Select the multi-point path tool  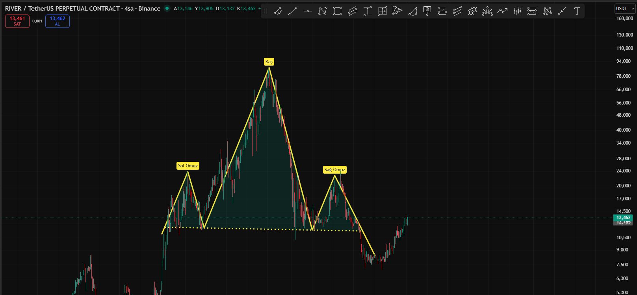[x=472, y=11]
